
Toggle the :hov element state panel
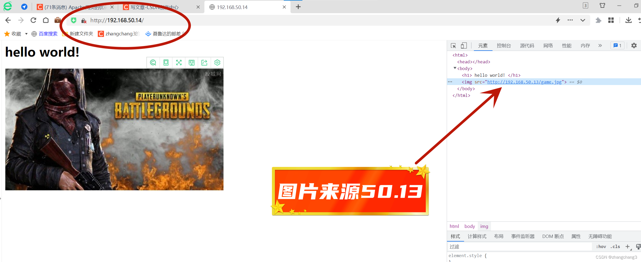(x=601, y=247)
